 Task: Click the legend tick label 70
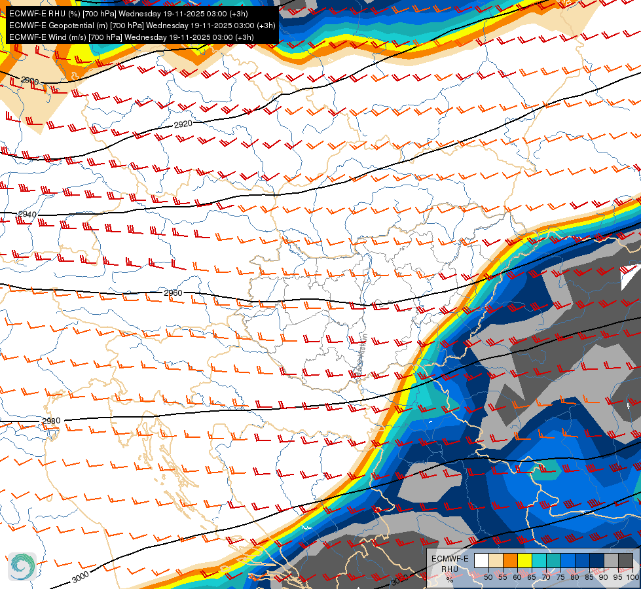546,577
